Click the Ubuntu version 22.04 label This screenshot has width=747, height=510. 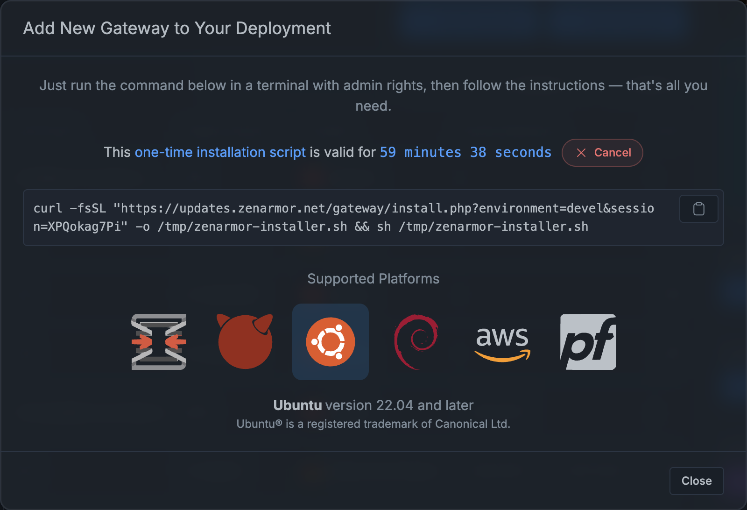point(373,405)
